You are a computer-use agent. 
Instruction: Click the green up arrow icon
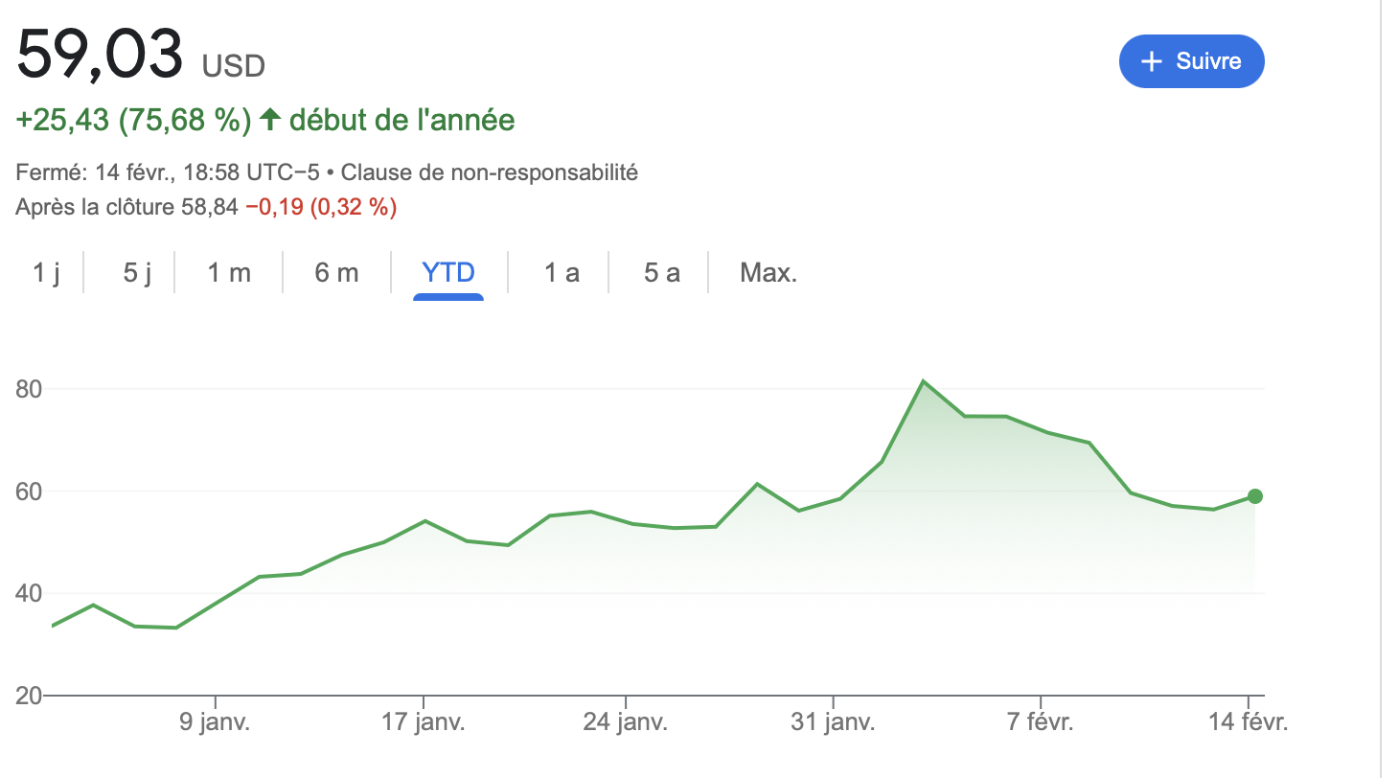270,120
